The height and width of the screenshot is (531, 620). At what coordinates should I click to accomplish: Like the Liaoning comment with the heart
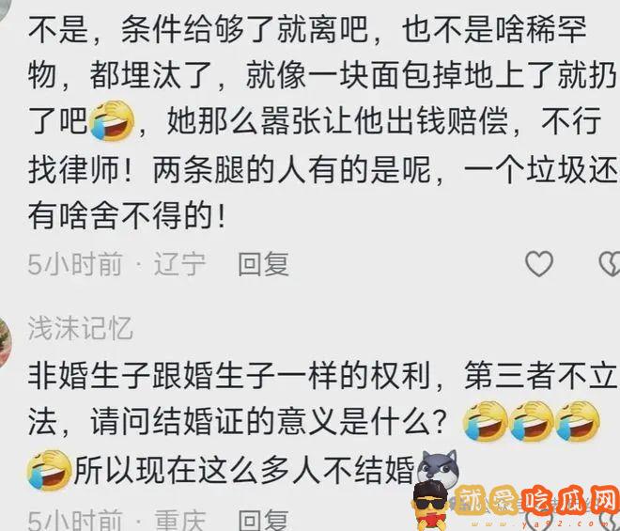click(x=539, y=264)
